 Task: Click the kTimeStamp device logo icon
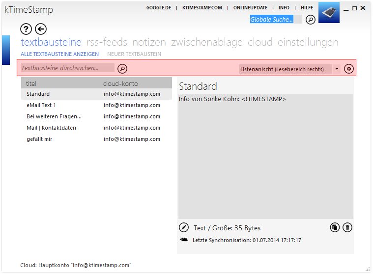329,12
